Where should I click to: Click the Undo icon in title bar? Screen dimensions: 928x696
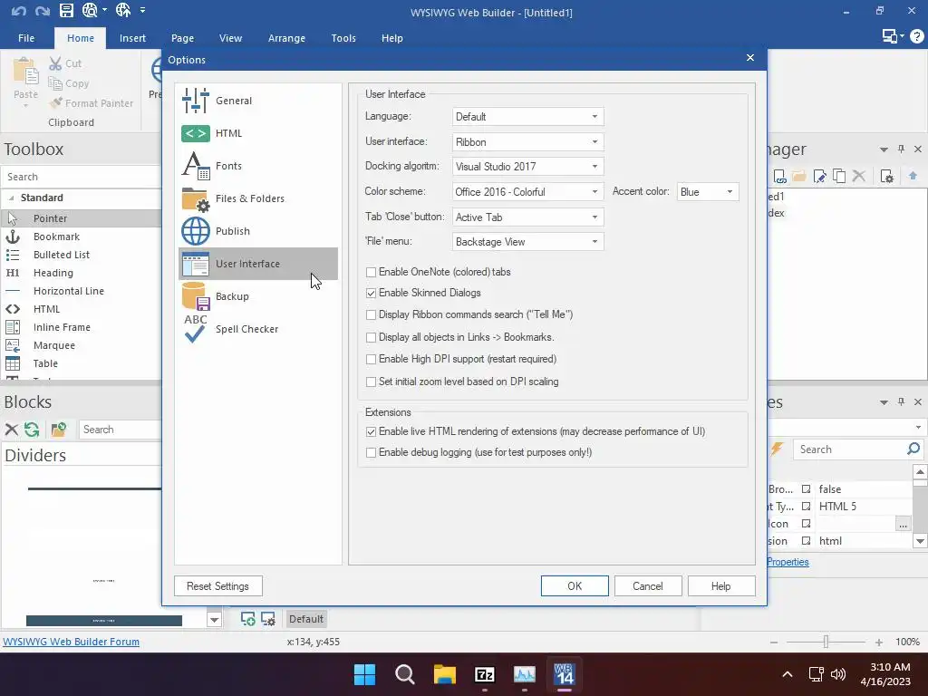pos(18,11)
